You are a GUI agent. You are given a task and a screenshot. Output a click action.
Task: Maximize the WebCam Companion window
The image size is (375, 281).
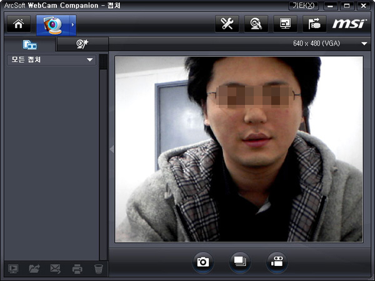tap(347, 6)
